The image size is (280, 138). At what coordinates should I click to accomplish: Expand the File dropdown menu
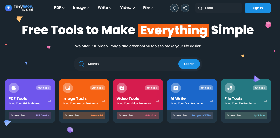(148, 8)
